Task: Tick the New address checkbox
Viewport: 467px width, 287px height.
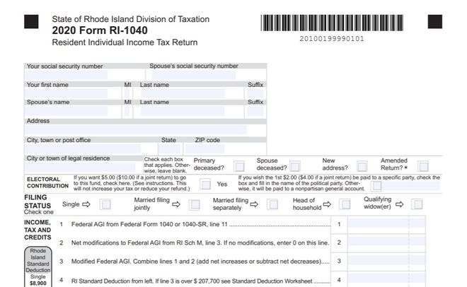Action: click(362, 166)
